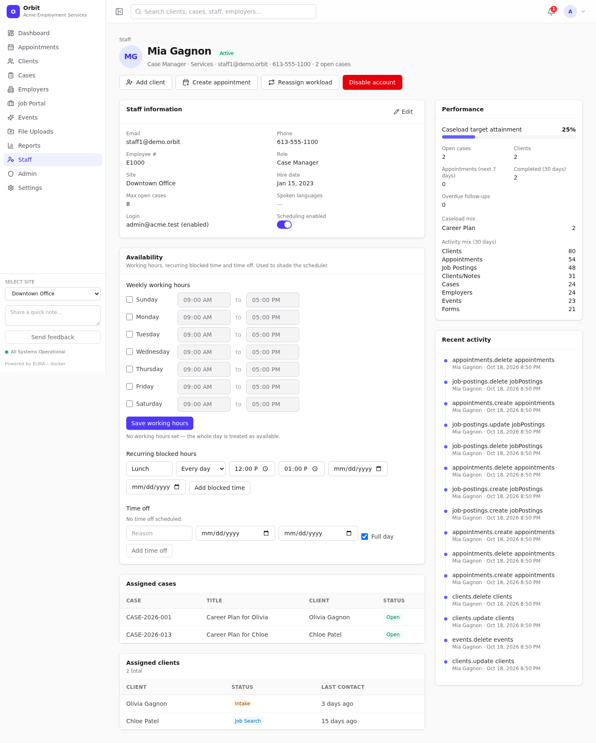
Task: Open File Uploads icon in sidebar
Action: (11, 132)
